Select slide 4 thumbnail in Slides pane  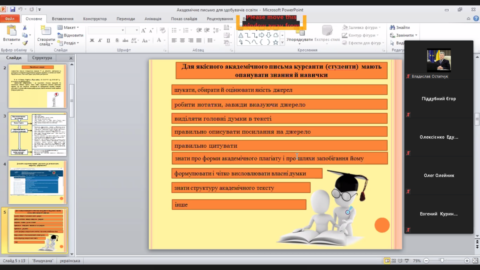tap(37, 182)
